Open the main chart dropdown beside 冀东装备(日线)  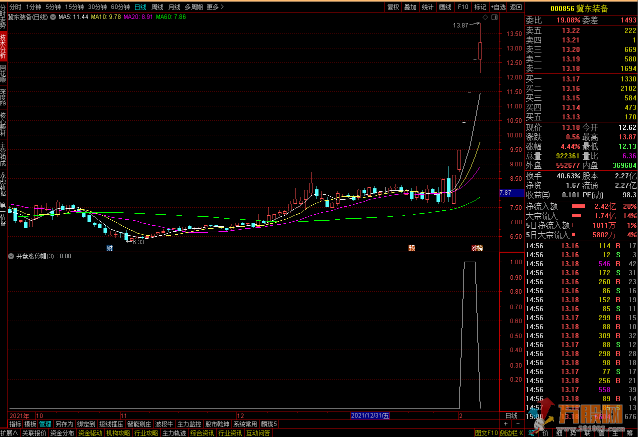[53, 17]
